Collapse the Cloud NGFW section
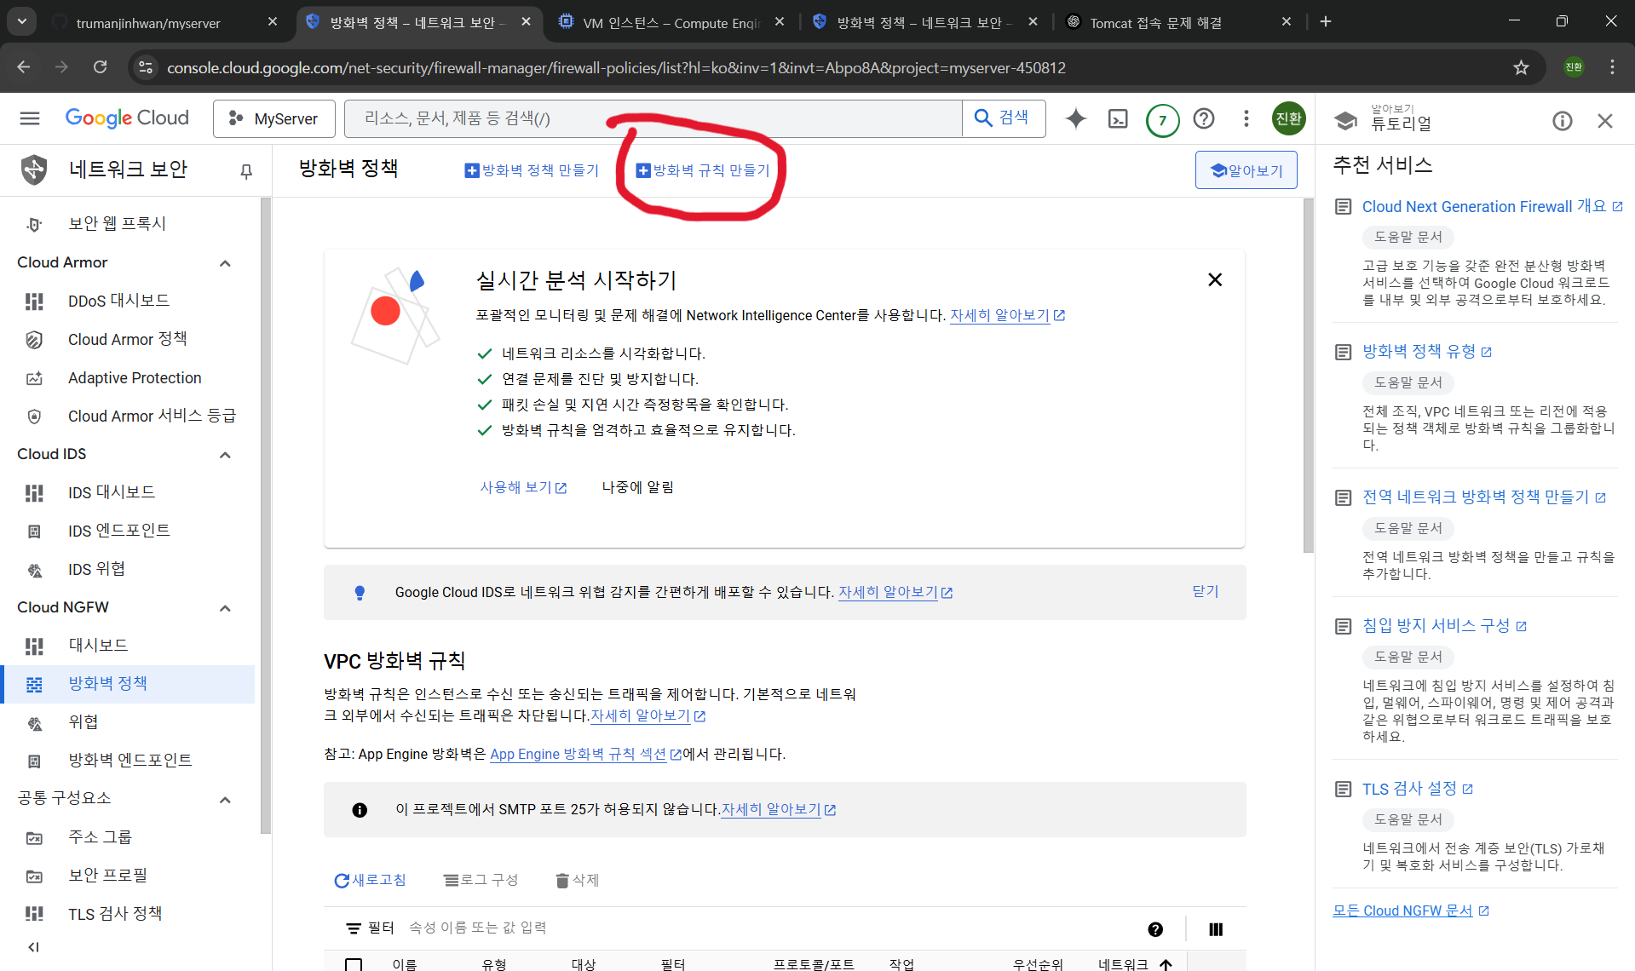The width and height of the screenshot is (1635, 971). [225, 608]
